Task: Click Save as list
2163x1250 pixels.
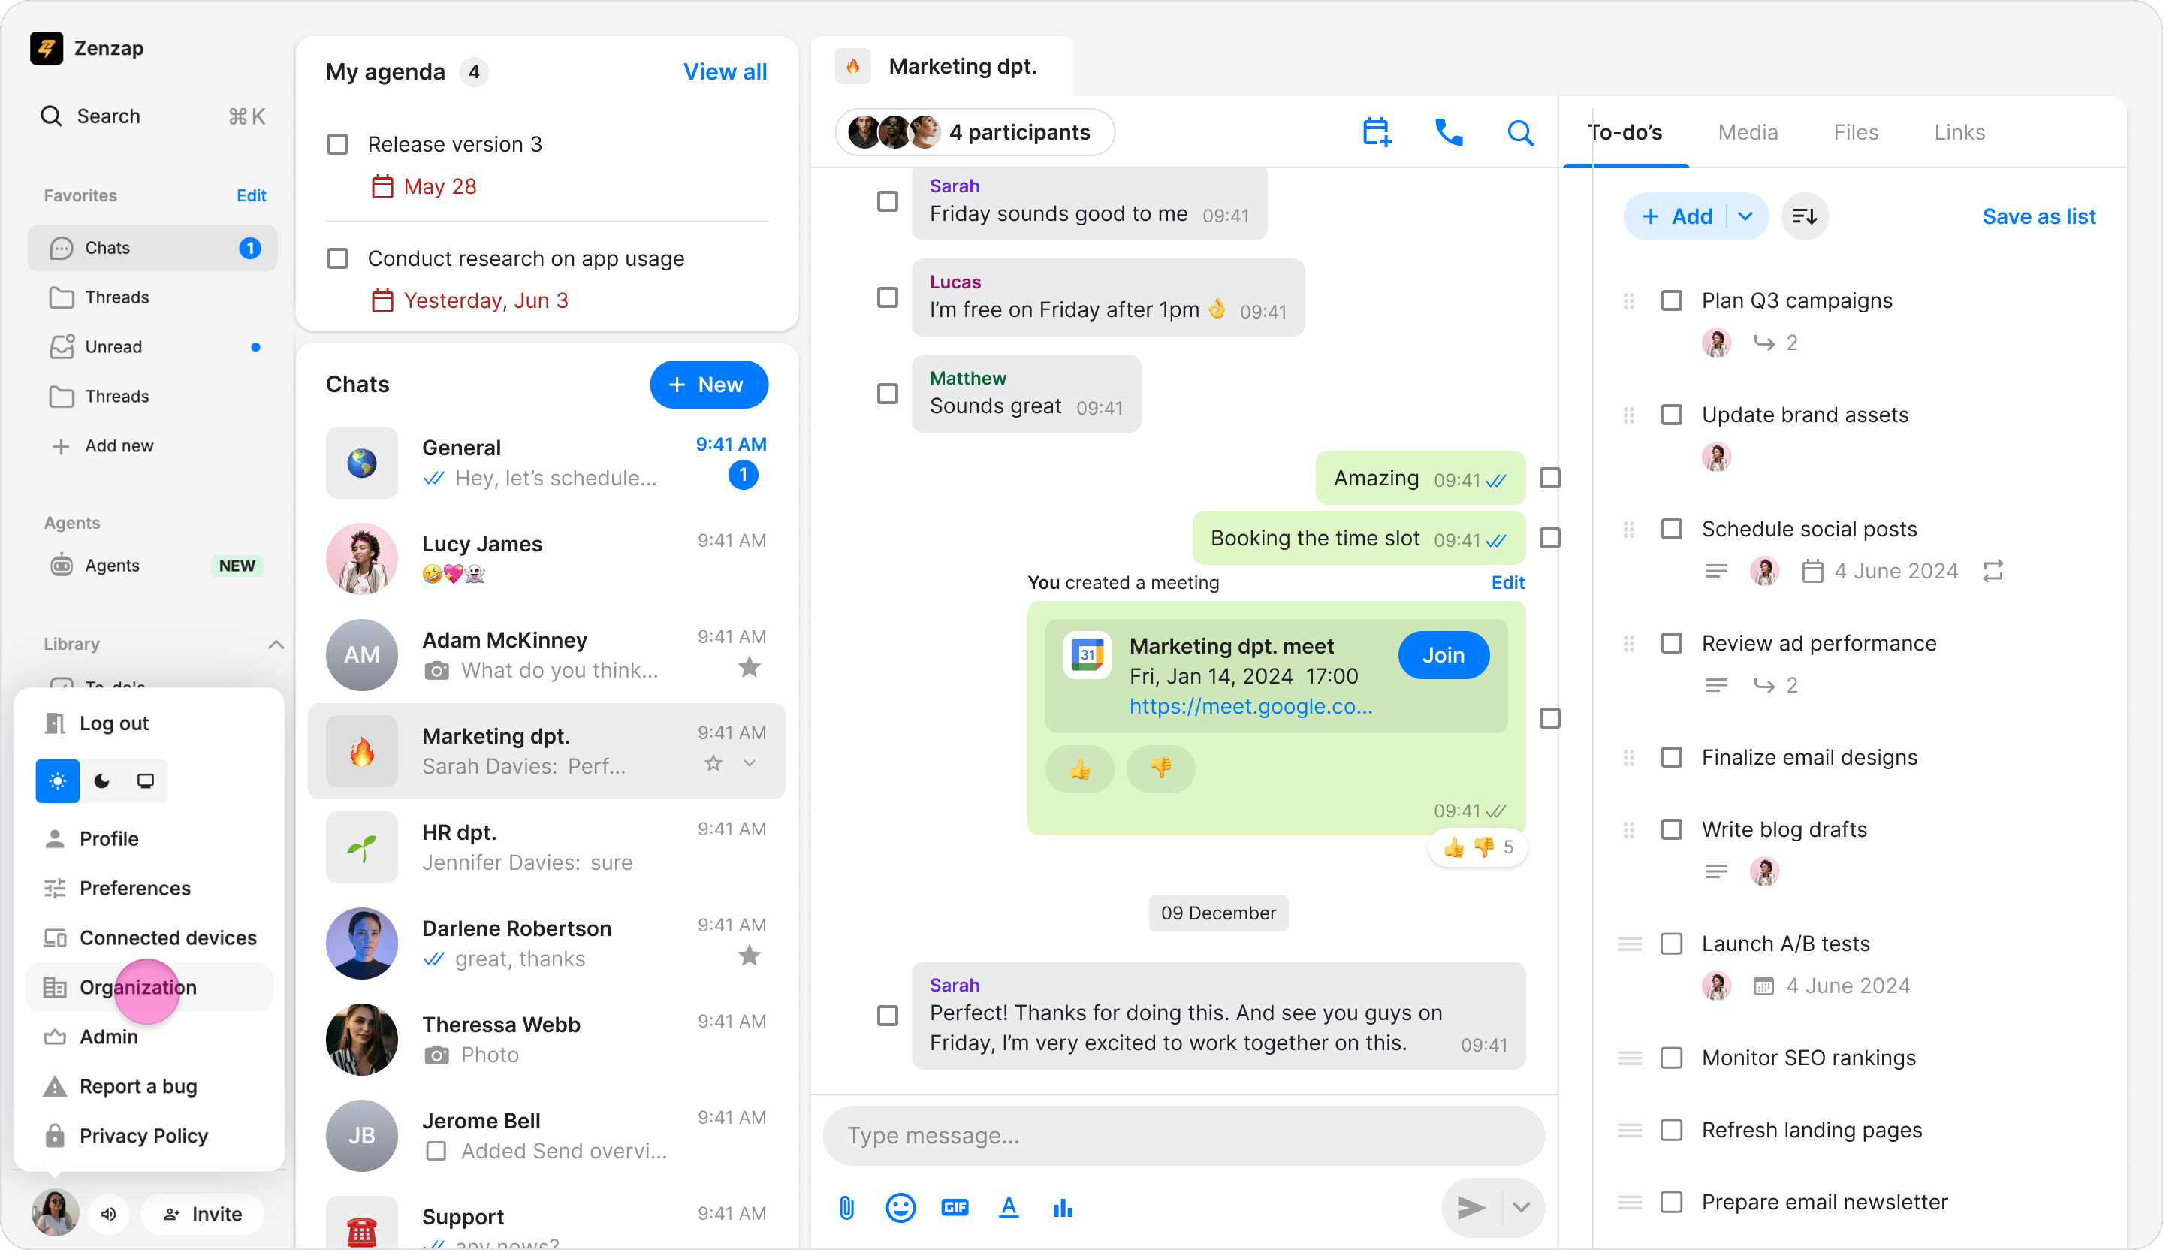Action: coord(2038,216)
